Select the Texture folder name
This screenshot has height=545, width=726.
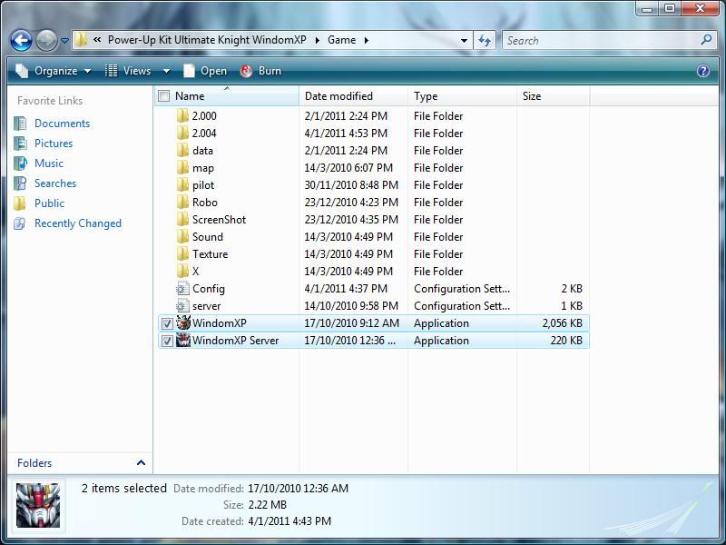211,254
